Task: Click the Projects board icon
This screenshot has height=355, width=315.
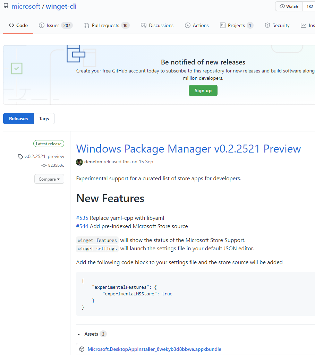Action: coord(222,25)
